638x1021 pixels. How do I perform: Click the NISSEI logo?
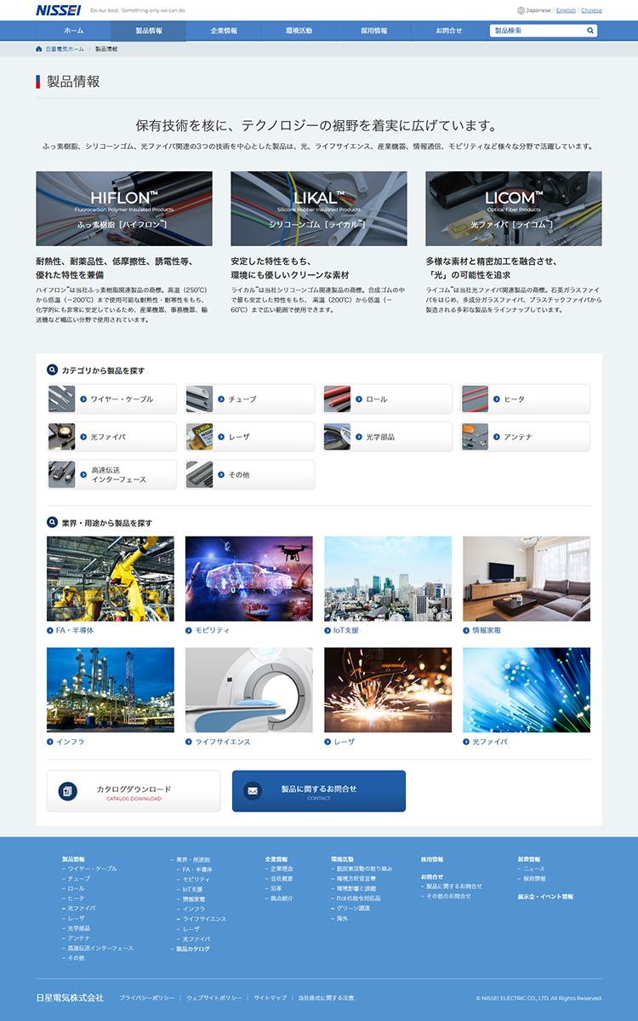[59, 10]
